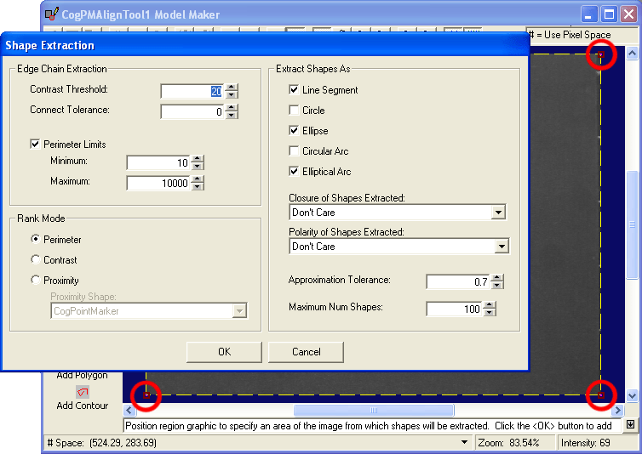
Task: Click the Add Contour label in Model Maker
Action: point(83,406)
